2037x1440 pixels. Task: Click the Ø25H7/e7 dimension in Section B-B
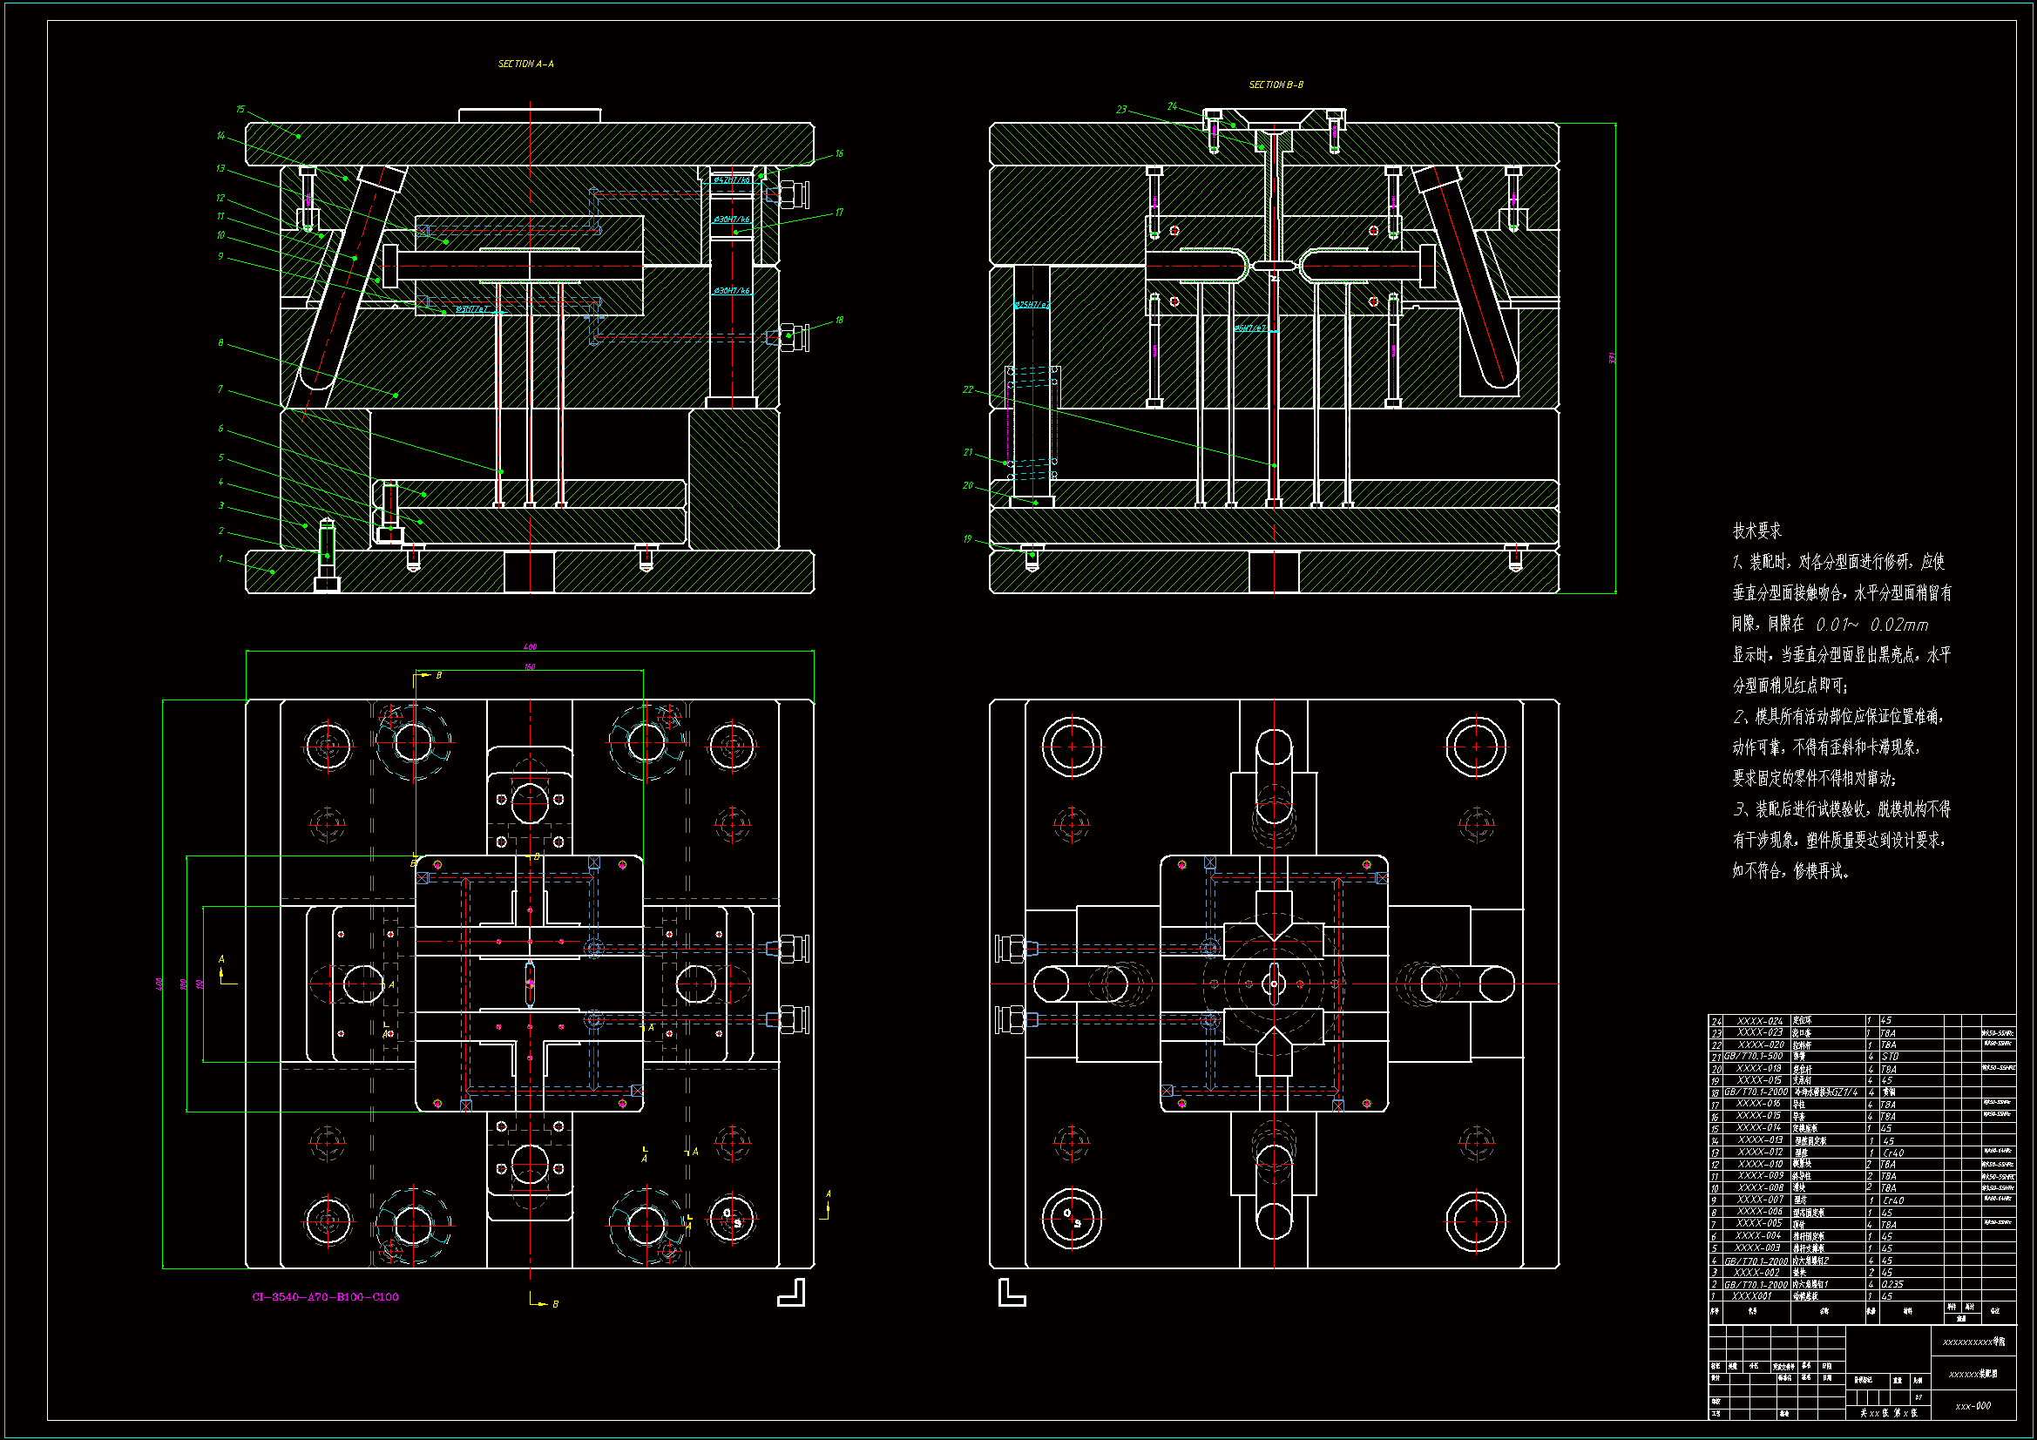tap(1032, 305)
